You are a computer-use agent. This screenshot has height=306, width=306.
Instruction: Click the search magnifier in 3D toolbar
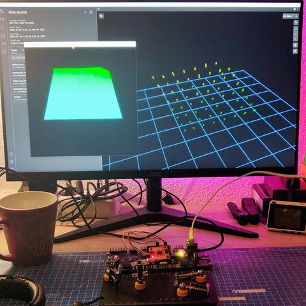[296, 22]
